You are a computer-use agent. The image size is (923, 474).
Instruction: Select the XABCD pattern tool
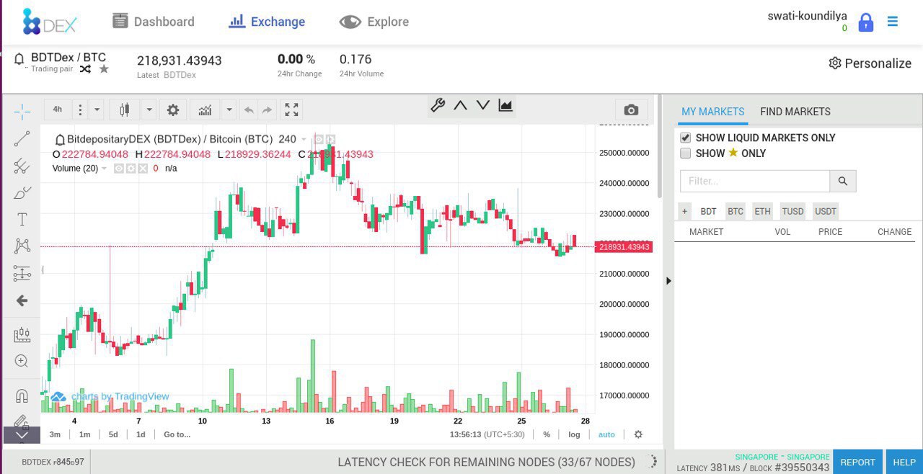point(22,246)
